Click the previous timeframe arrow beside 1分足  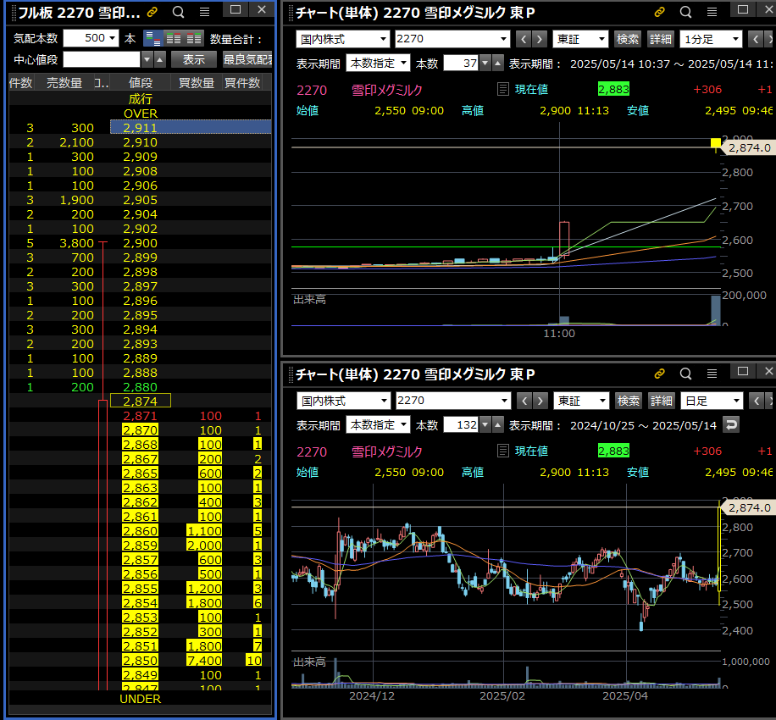pos(755,39)
